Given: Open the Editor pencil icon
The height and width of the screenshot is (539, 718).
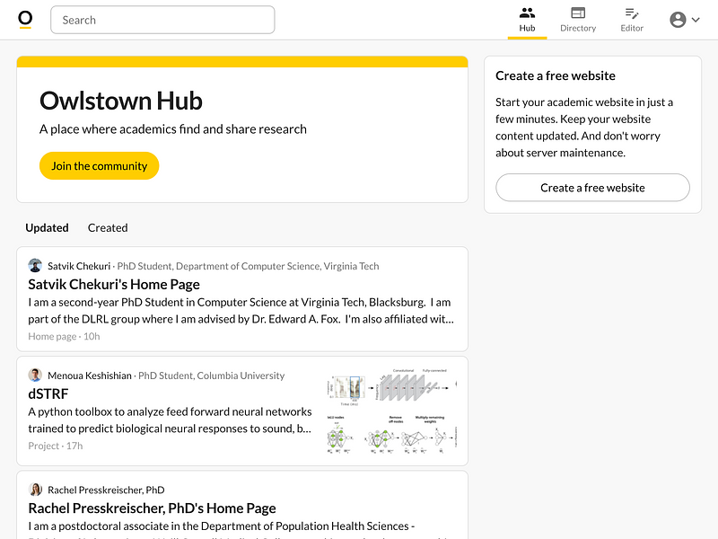Looking at the screenshot, I should 632,13.
